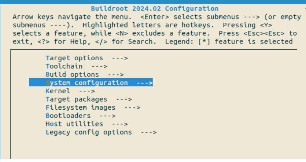Select the Bootloaders menu entry

point(68,116)
